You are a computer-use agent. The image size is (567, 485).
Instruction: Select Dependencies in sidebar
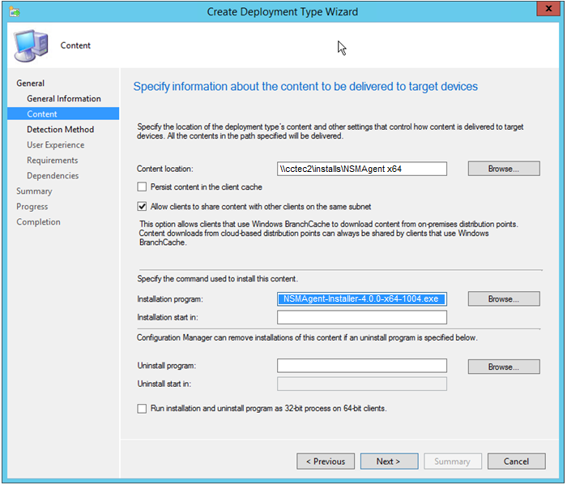coord(53,175)
